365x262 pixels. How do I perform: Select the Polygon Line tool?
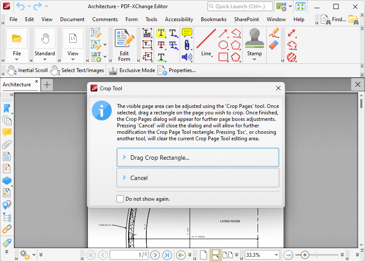pos(236,33)
